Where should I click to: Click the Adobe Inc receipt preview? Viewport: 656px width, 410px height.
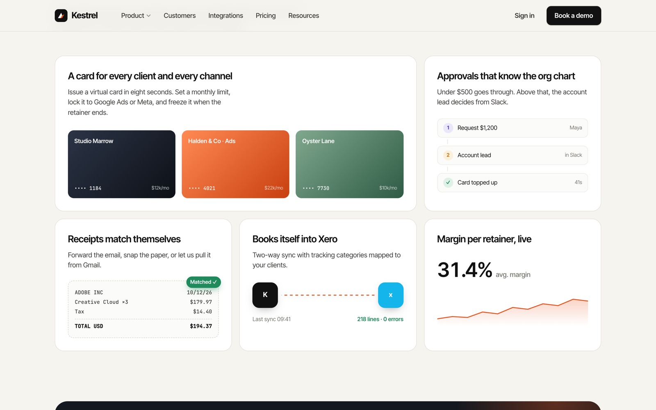[143, 309]
